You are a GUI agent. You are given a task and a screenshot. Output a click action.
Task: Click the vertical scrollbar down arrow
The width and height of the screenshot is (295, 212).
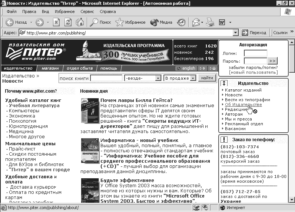click(x=292, y=200)
